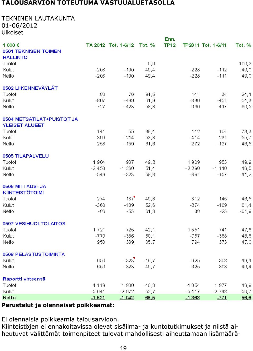Select the underlined 68,5 total percentage
The image size is (253, 351).
(150, 298)
